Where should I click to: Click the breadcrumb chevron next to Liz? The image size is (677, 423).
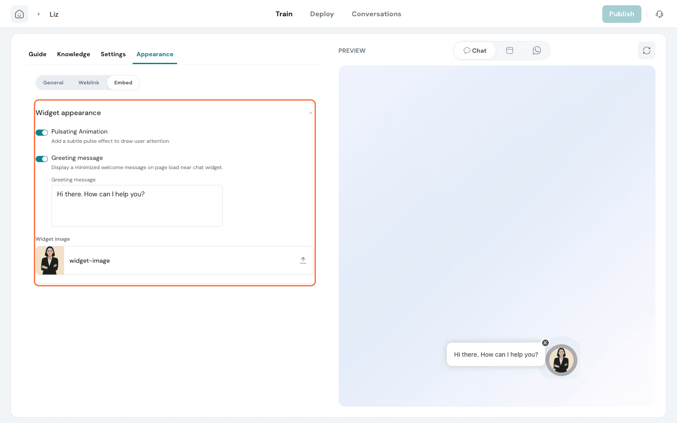[x=39, y=14]
